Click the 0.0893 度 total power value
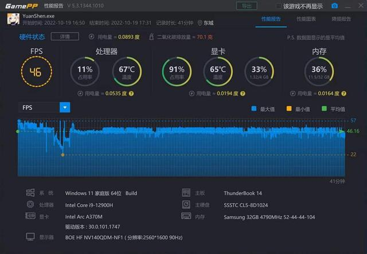 tap(128, 37)
